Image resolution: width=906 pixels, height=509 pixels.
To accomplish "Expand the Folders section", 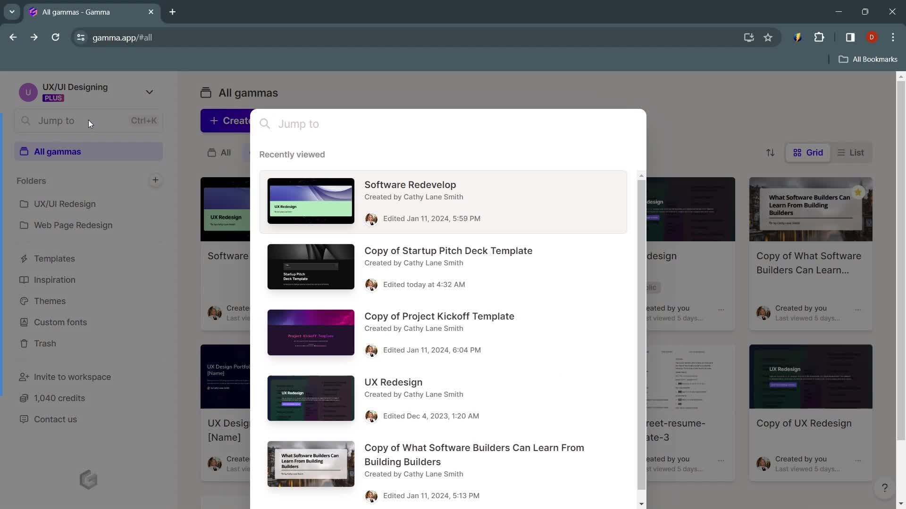I will coord(31,181).
